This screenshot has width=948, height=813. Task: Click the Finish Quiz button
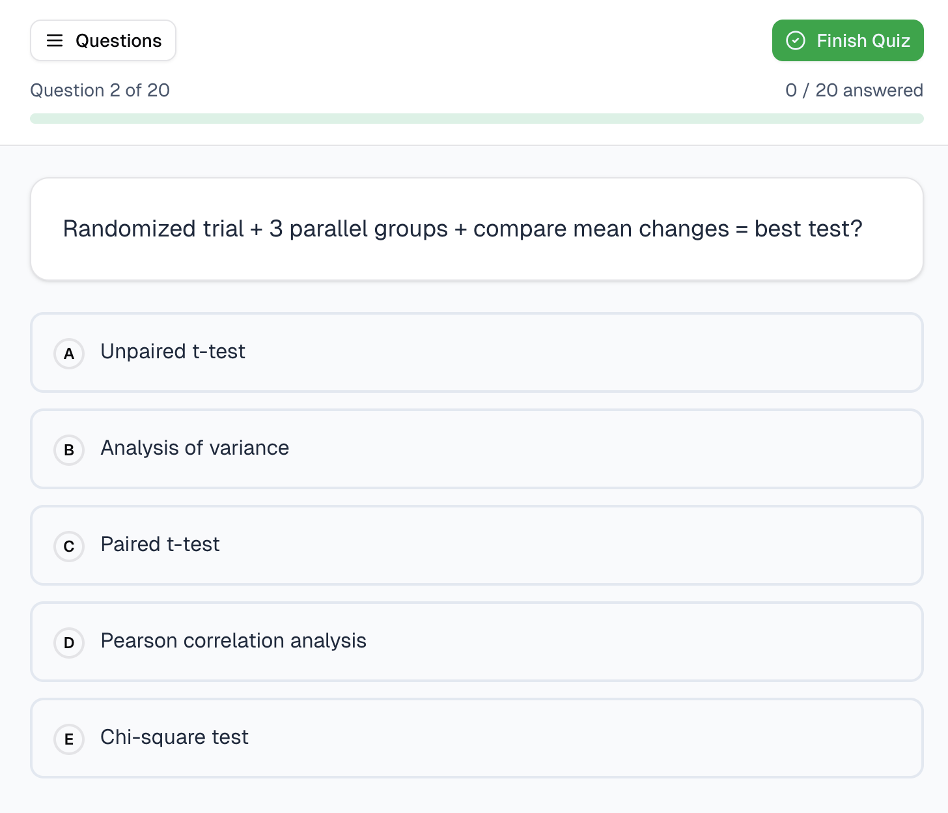coord(848,40)
